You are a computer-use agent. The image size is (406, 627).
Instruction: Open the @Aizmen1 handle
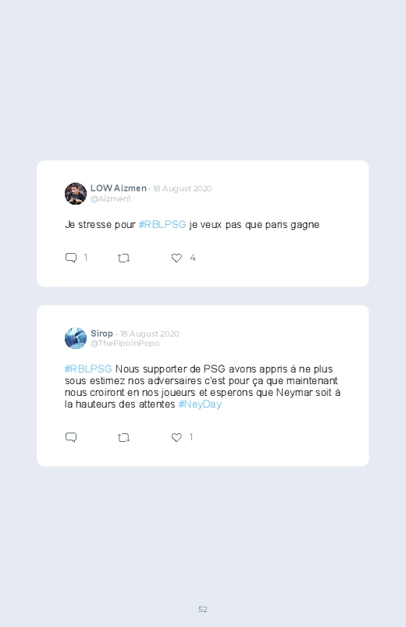point(110,199)
